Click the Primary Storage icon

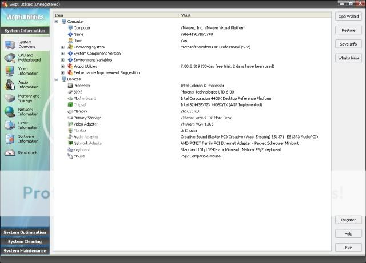pos(70,118)
